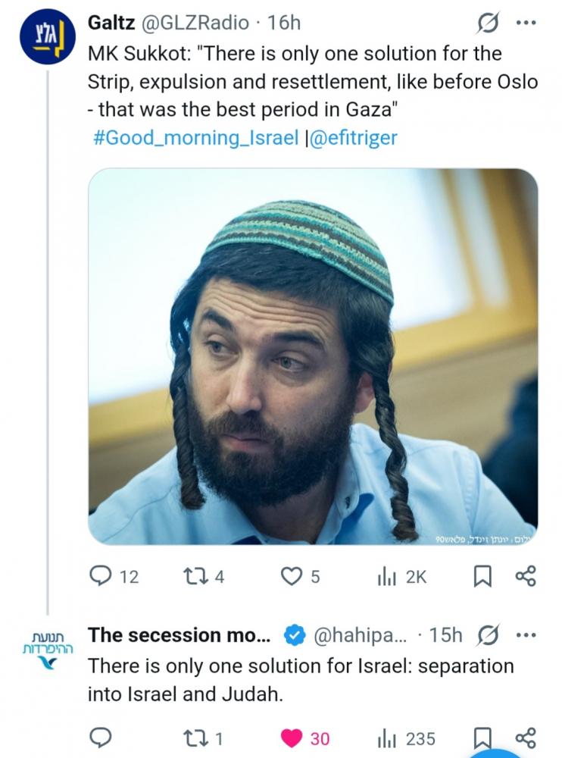Open more options on secession reply

525,634
